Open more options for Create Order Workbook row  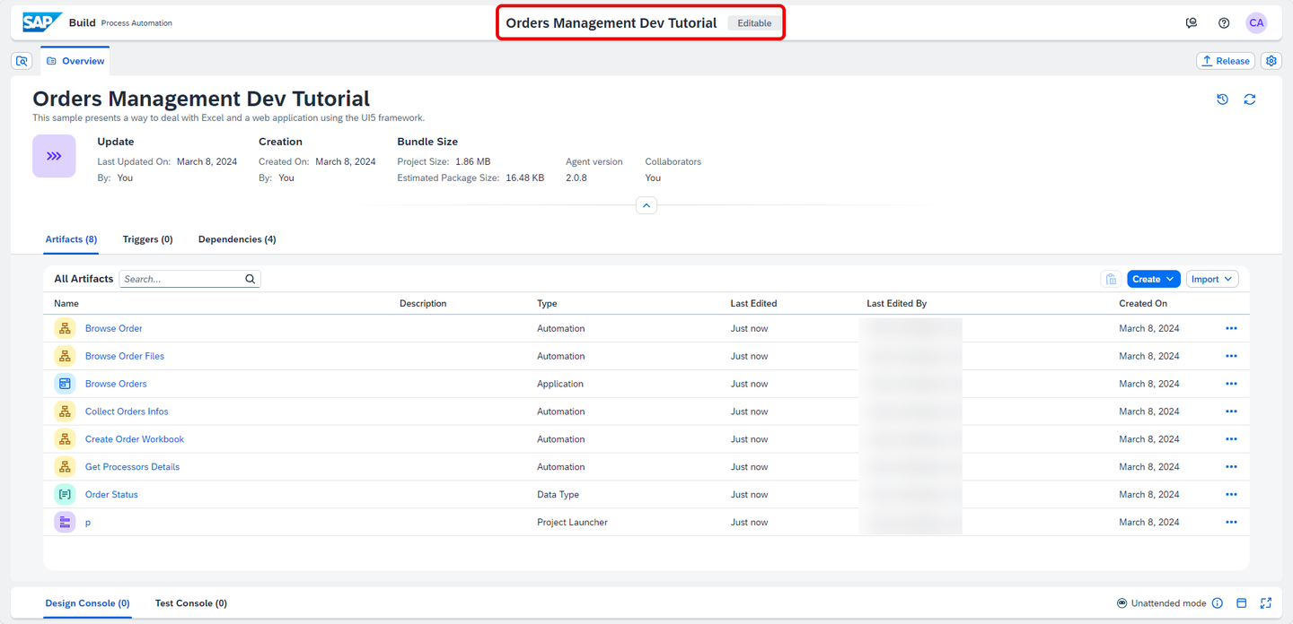(x=1231, y=439)
